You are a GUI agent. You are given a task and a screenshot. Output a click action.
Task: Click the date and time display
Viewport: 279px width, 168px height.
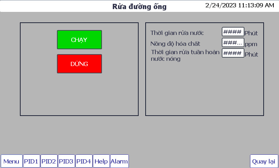tap(240, 5)
